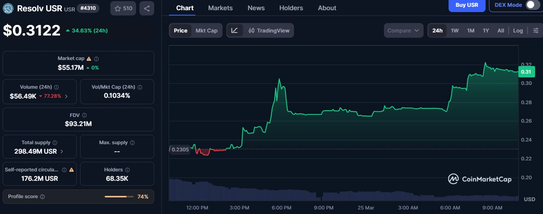Set chart range to All
The image size is (543, 214).
click(x=501, y=31)
